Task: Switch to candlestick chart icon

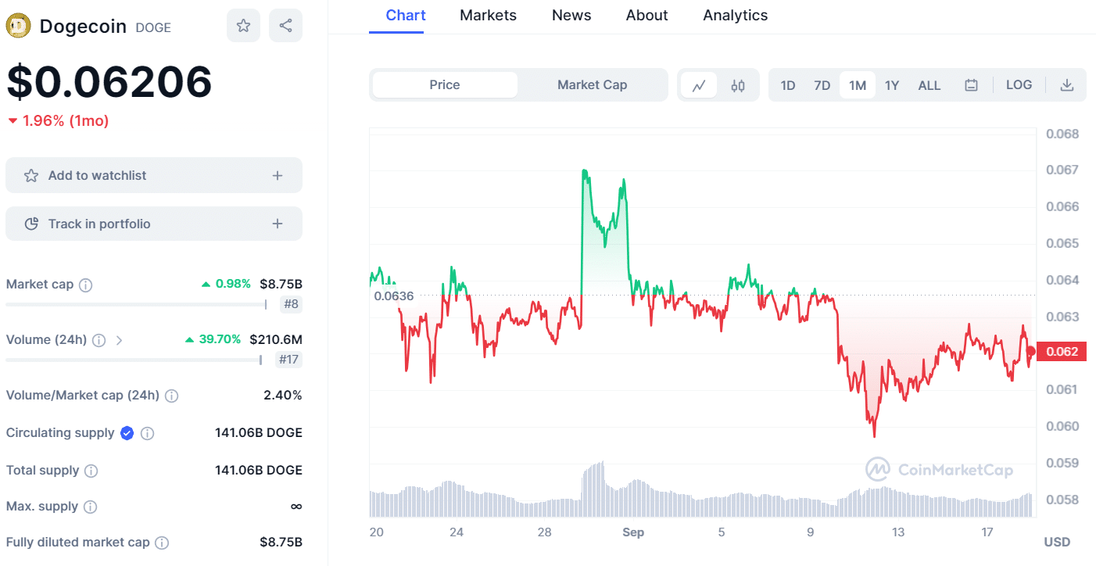Action: click(x=738, y=85)
